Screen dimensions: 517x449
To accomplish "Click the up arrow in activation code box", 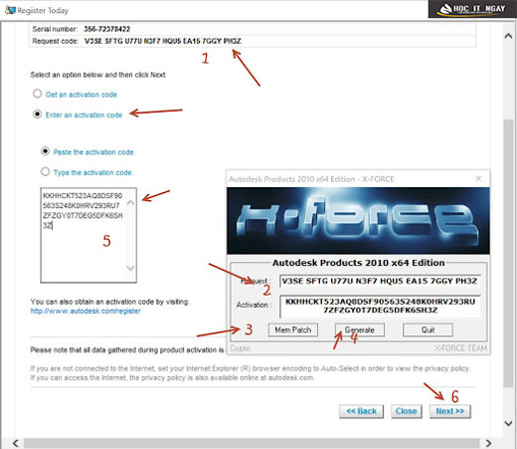I will point(130,202).
